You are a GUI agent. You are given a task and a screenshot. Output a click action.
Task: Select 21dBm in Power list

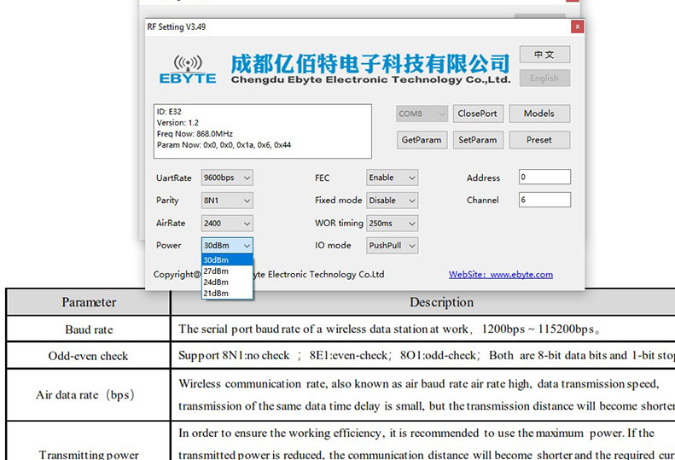click(227, 294)
